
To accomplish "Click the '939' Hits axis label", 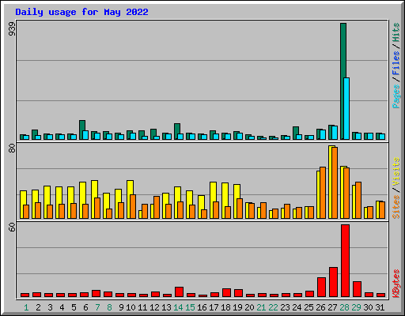I will click(x=12, y=29).
